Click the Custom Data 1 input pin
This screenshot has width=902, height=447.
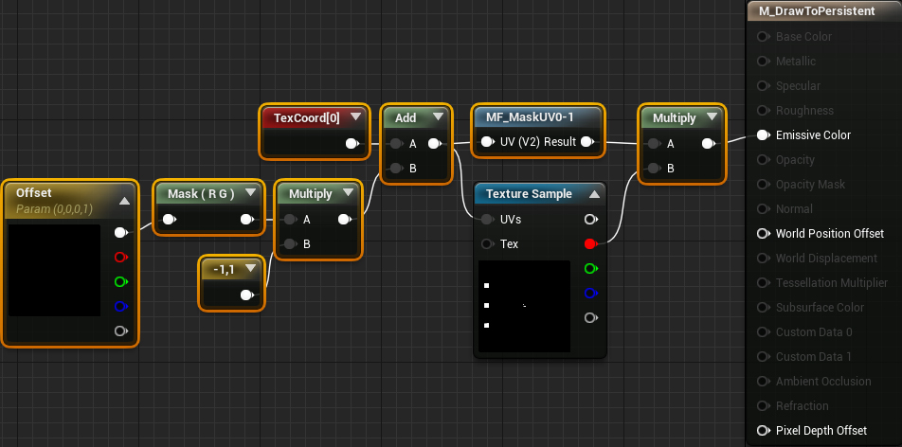point(764,357)
